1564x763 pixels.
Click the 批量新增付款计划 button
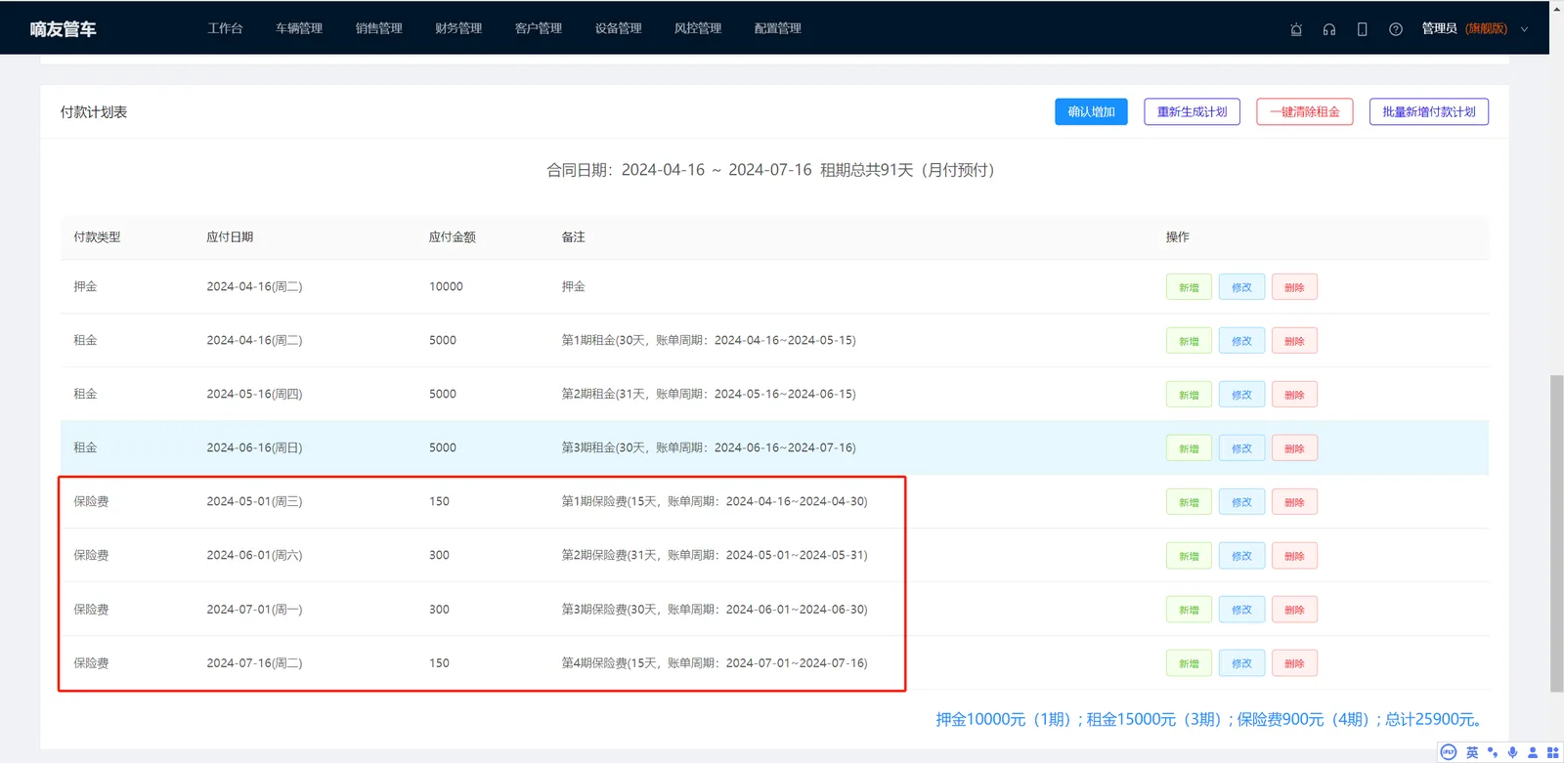click(1429, 112)
